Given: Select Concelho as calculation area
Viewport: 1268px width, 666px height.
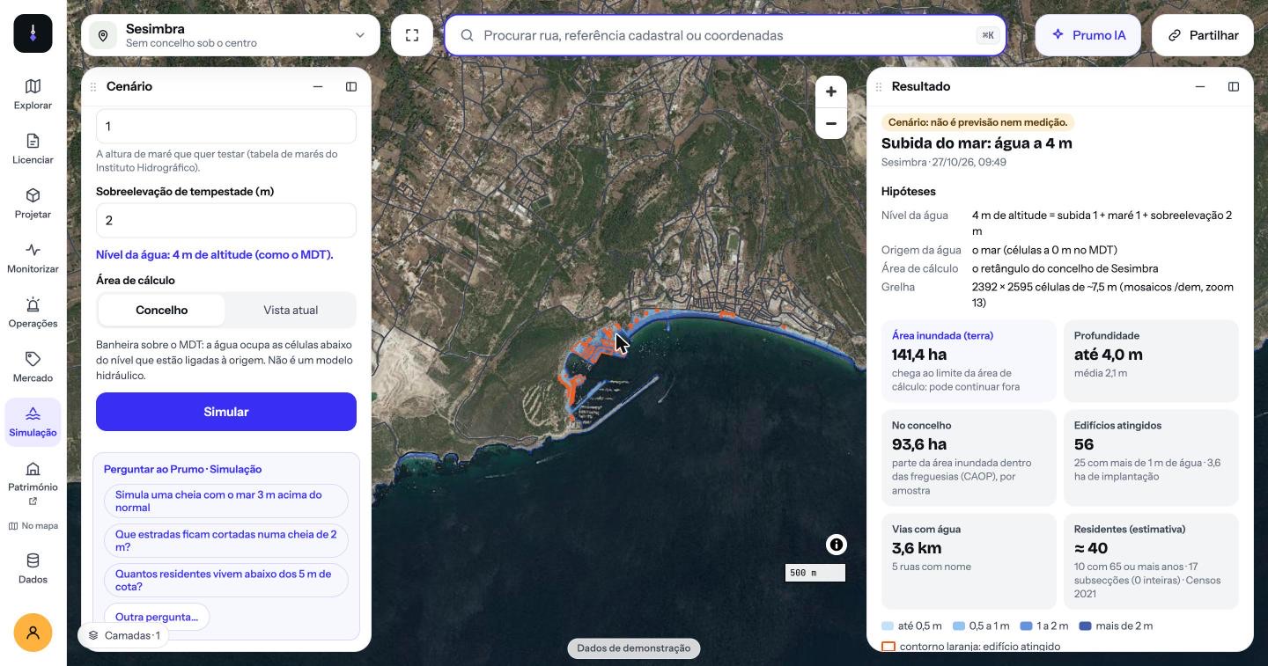Looking at the screenshot, I should click(162, 310).
